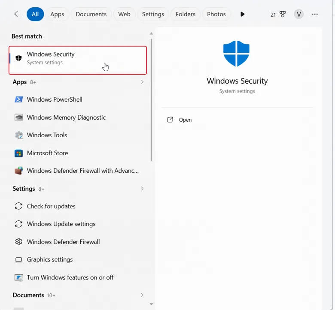The height and width of the screenshot is (310, 335).
Task: Open Windows Update settings result
Action: pyautogui.click(x=78, y=224)
